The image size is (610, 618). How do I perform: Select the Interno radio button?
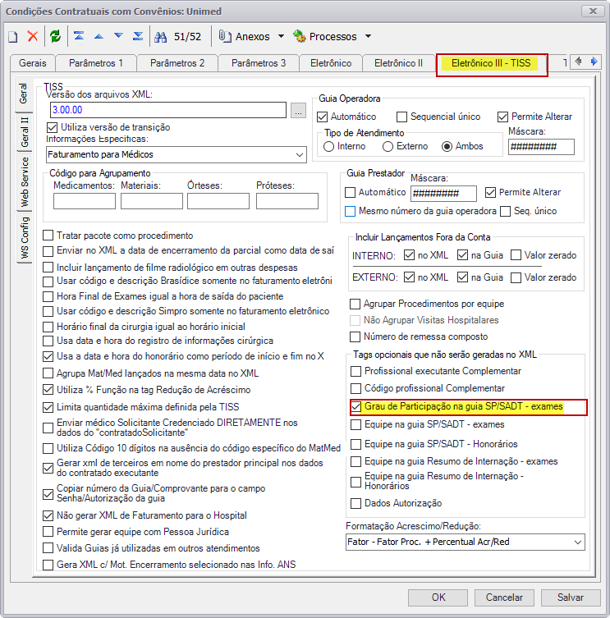[x=328, y=146]
